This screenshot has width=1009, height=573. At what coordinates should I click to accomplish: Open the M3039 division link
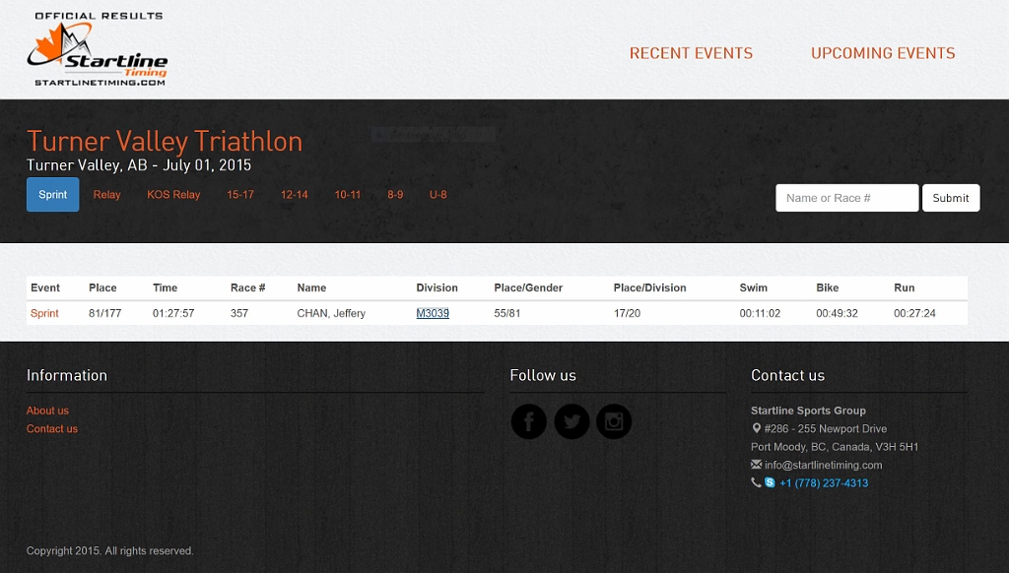pyautogui.click(x=433, y=313)
